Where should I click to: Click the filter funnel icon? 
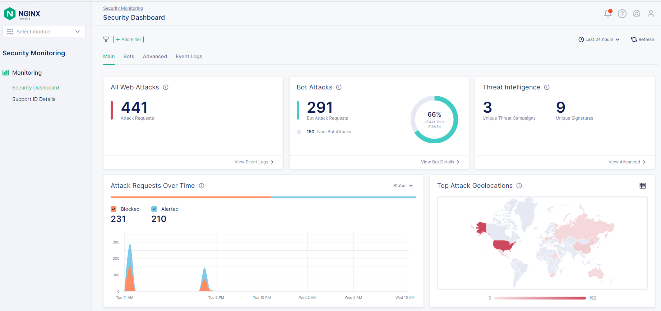pos(106,40)
